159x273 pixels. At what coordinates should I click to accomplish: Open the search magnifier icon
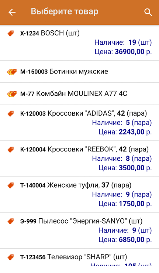click(148, 12)
